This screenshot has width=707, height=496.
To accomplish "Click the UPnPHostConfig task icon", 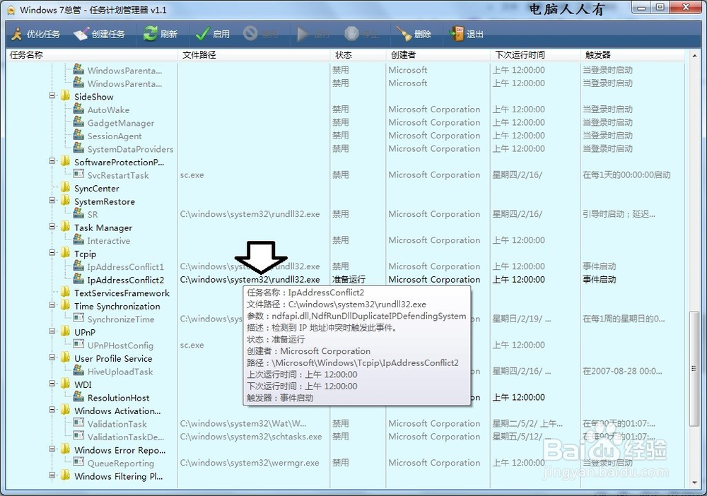I will 78,344.
